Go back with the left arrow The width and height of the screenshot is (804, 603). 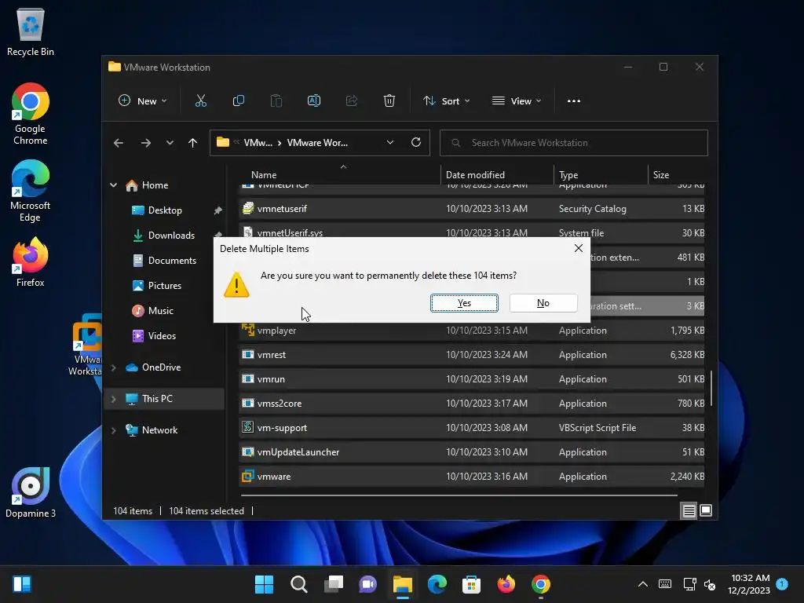(x=119, y=143)
